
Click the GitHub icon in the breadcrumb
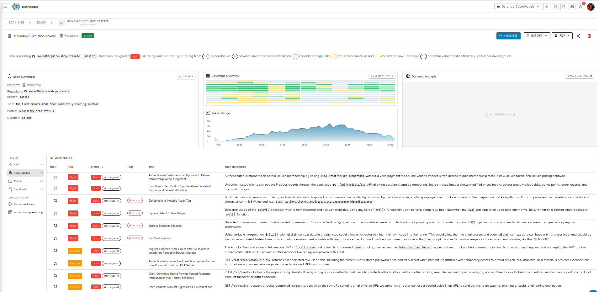(61, 23)
